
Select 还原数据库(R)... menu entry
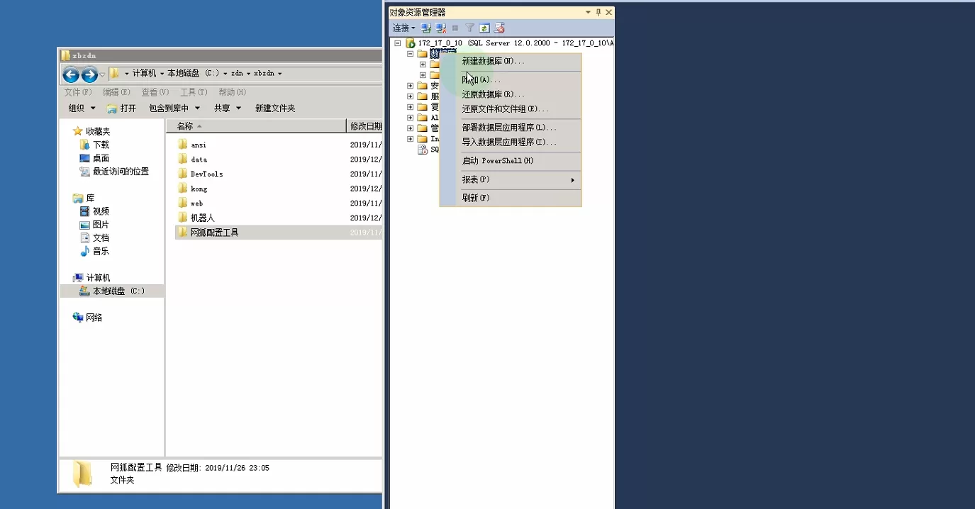click(493, 94)
